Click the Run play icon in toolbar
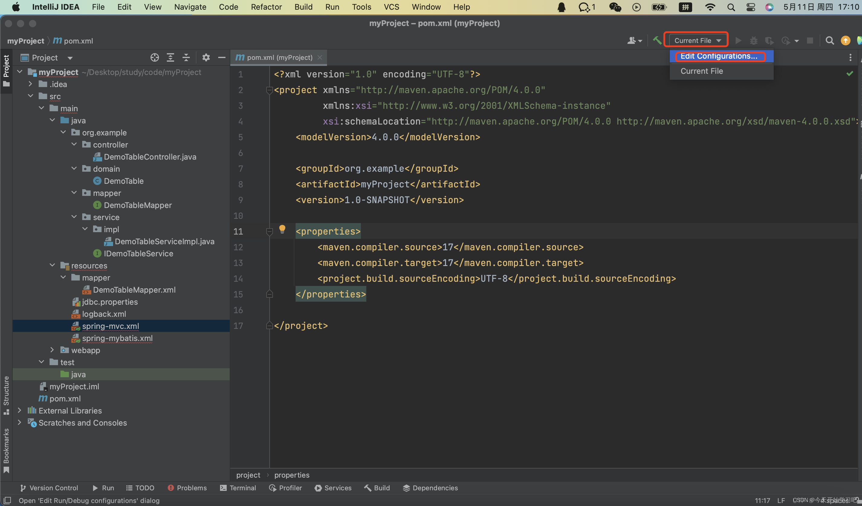This screenshot has height=506, width=862. (x=738, y=41)
